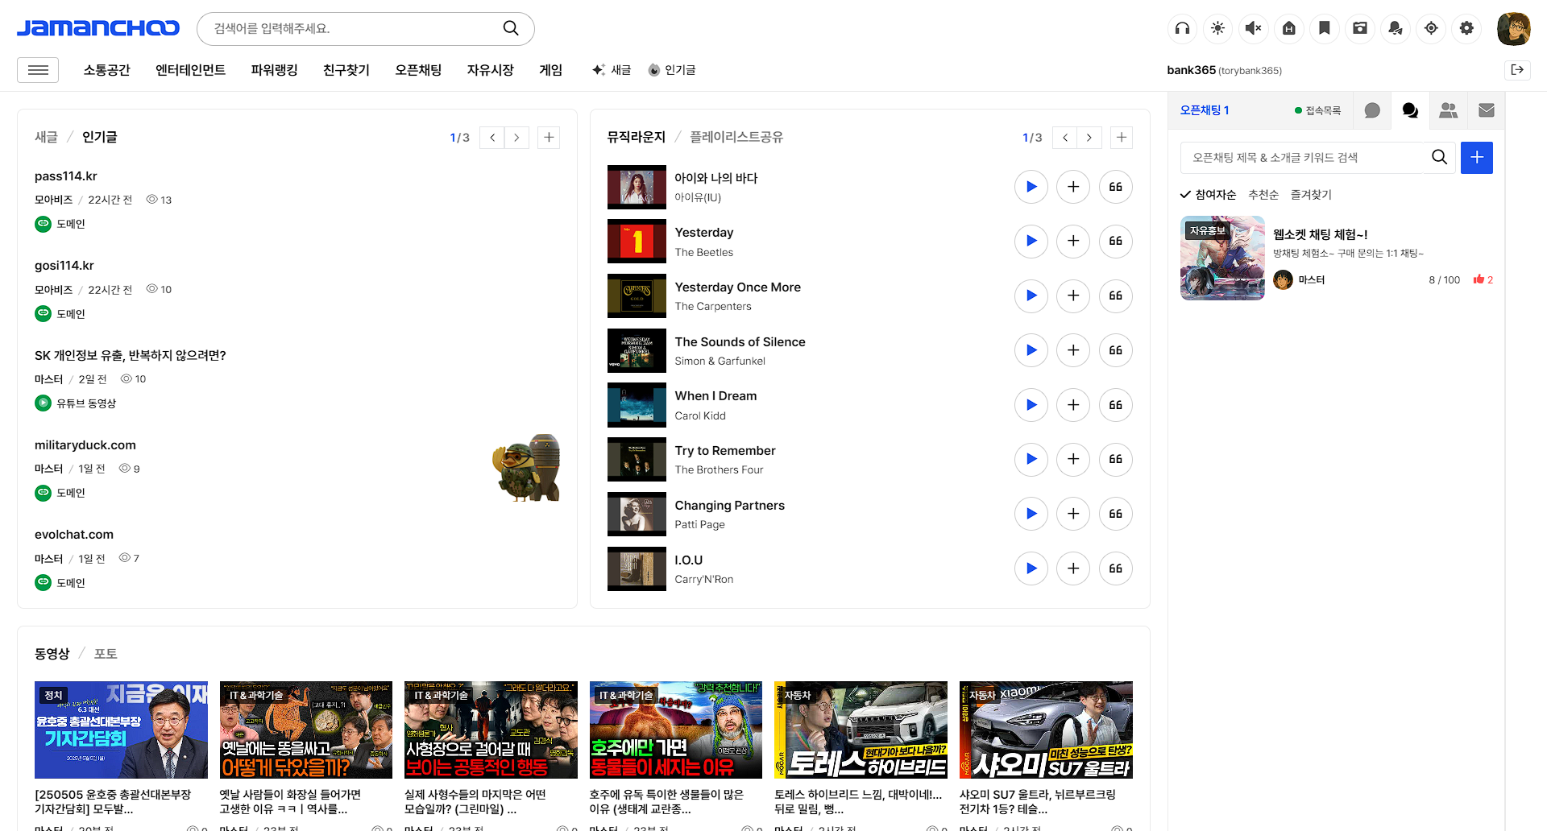The image size is (1547, 831).
Task: Open comments for Yesterday Once More
Action: (1116, 296)
